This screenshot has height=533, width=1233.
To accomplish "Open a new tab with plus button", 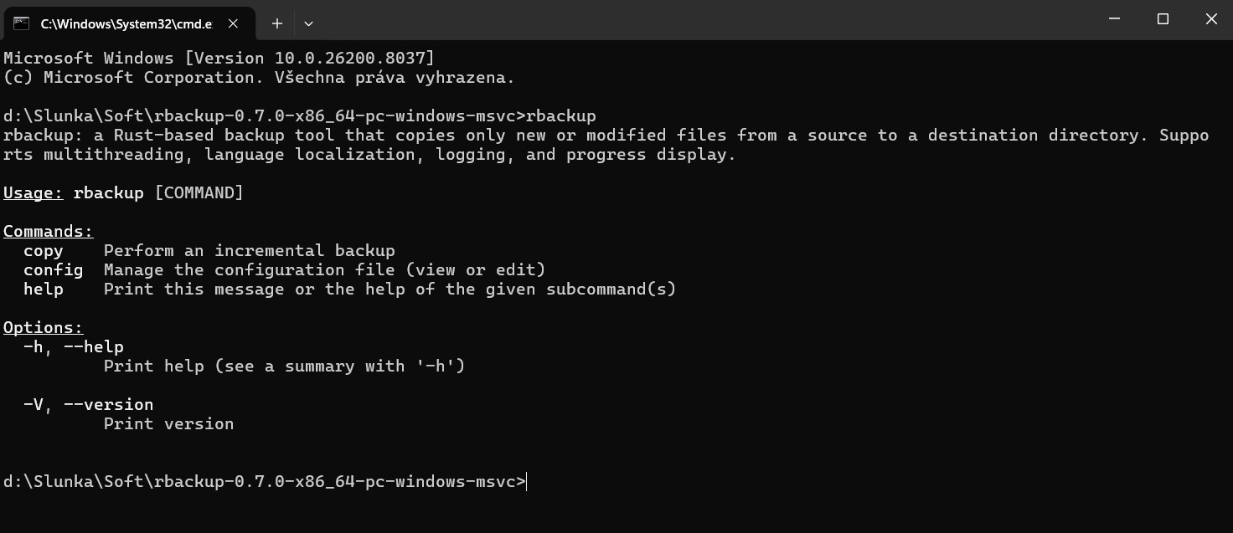I will (x=277, y=23).
